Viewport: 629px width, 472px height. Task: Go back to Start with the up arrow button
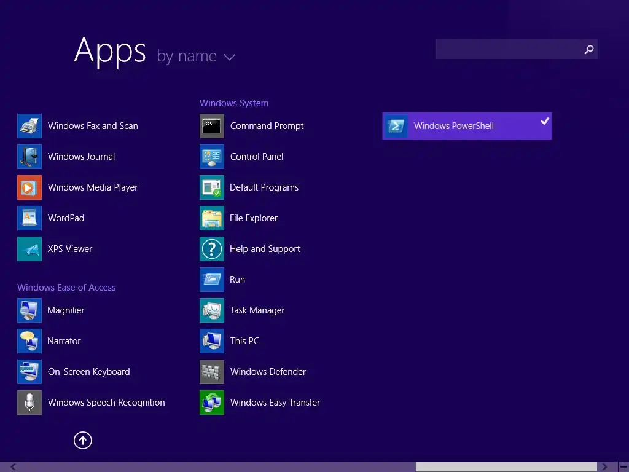click(83, 440)
